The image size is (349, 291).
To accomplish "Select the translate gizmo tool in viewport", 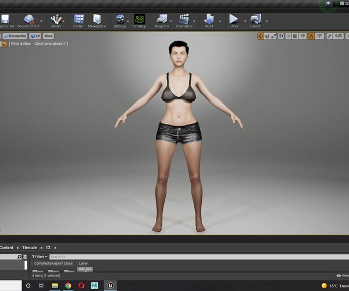I will pyautogui.click(x=261, y=36).
